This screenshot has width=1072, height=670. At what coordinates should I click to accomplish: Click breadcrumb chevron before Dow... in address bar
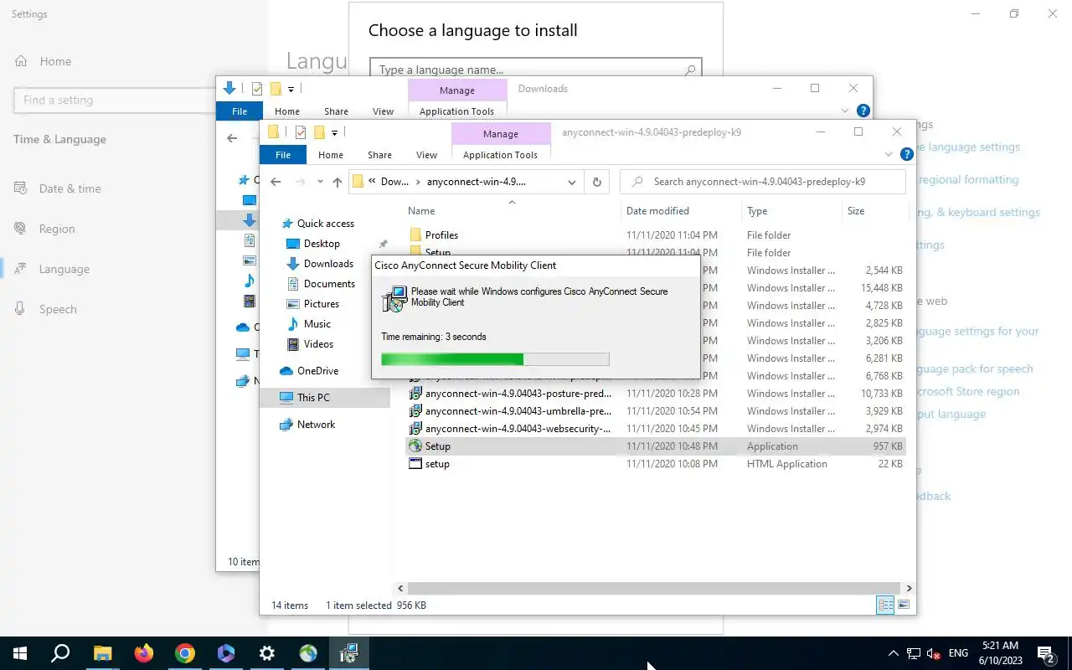[x=372, y=182]
